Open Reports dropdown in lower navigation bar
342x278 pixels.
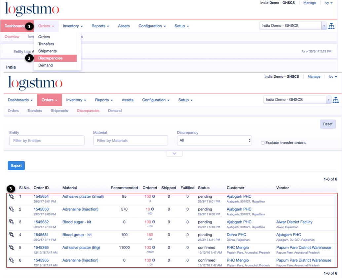click(104, 100)
